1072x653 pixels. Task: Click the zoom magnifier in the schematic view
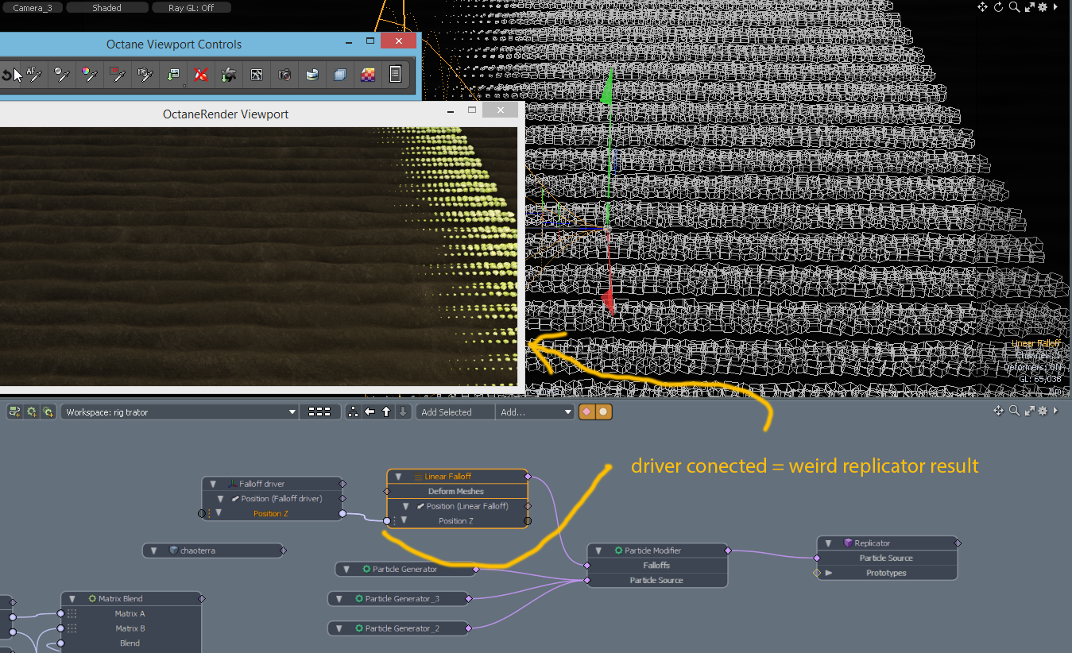point(1015,411)
